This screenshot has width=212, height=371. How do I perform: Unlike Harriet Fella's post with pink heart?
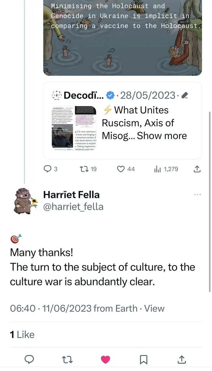tap(105, 359)
